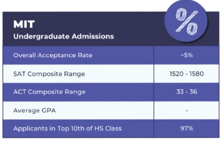Click the ~5% acceptance rate value
This screenshot has height=141, width=221.
pyautogui.click(x=186, y=55)
